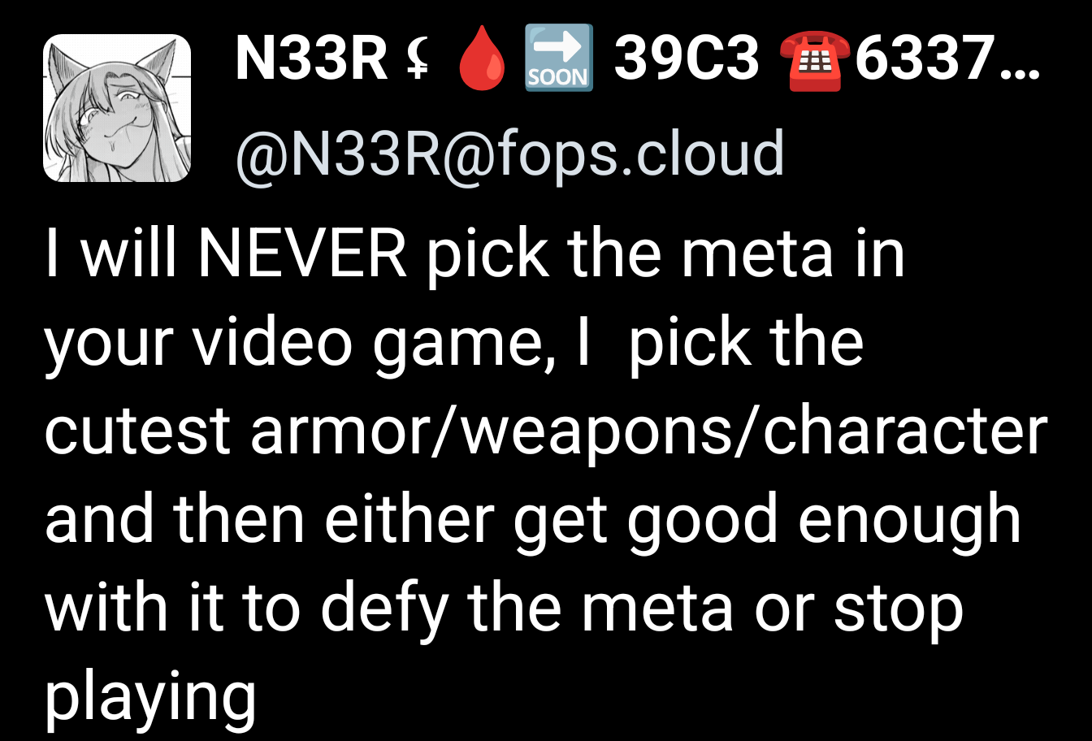Image resolution: width=1092 pixels, height=741 pixels.
Task: Click the word NEVER in the post
Action: click(x=303, y=253)
